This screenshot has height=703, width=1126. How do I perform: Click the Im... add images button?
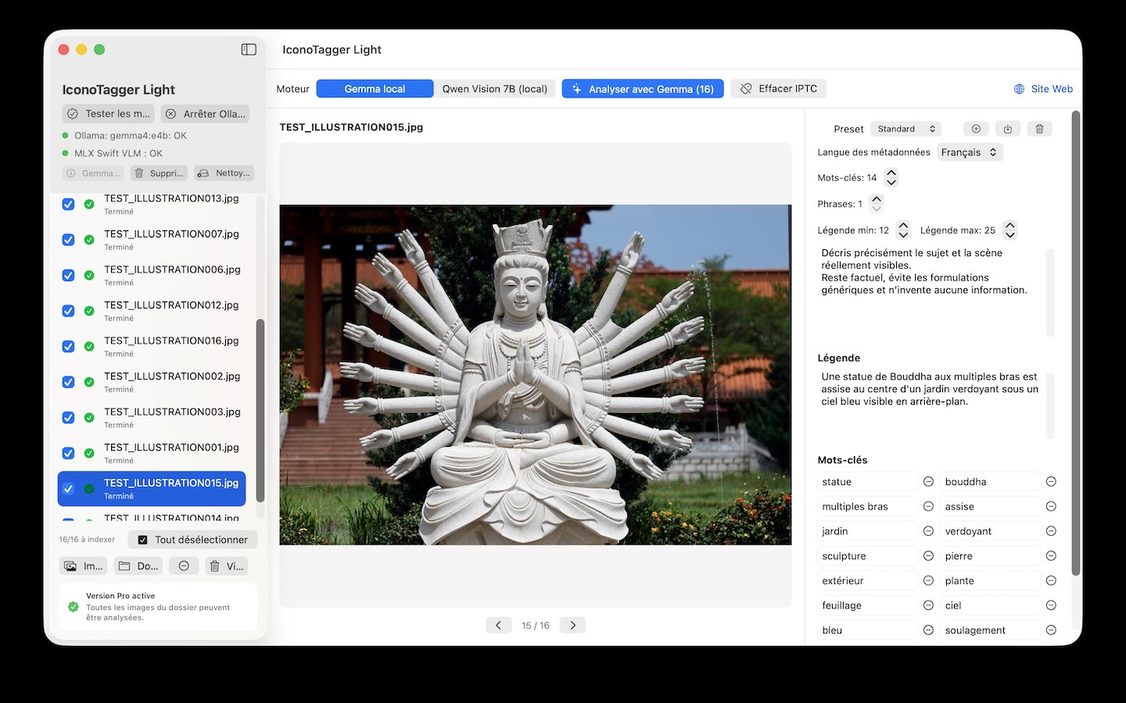(x=84, y=566)
